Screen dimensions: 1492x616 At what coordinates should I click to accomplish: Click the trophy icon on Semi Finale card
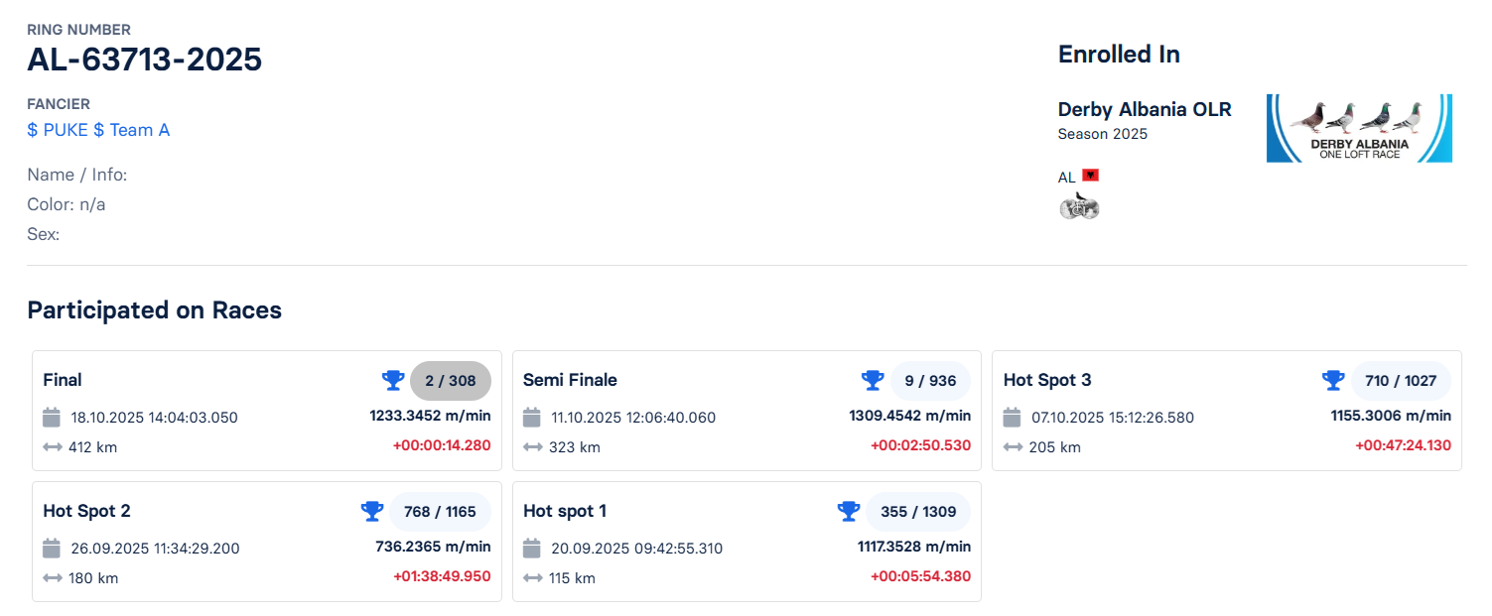click(873, 380)
